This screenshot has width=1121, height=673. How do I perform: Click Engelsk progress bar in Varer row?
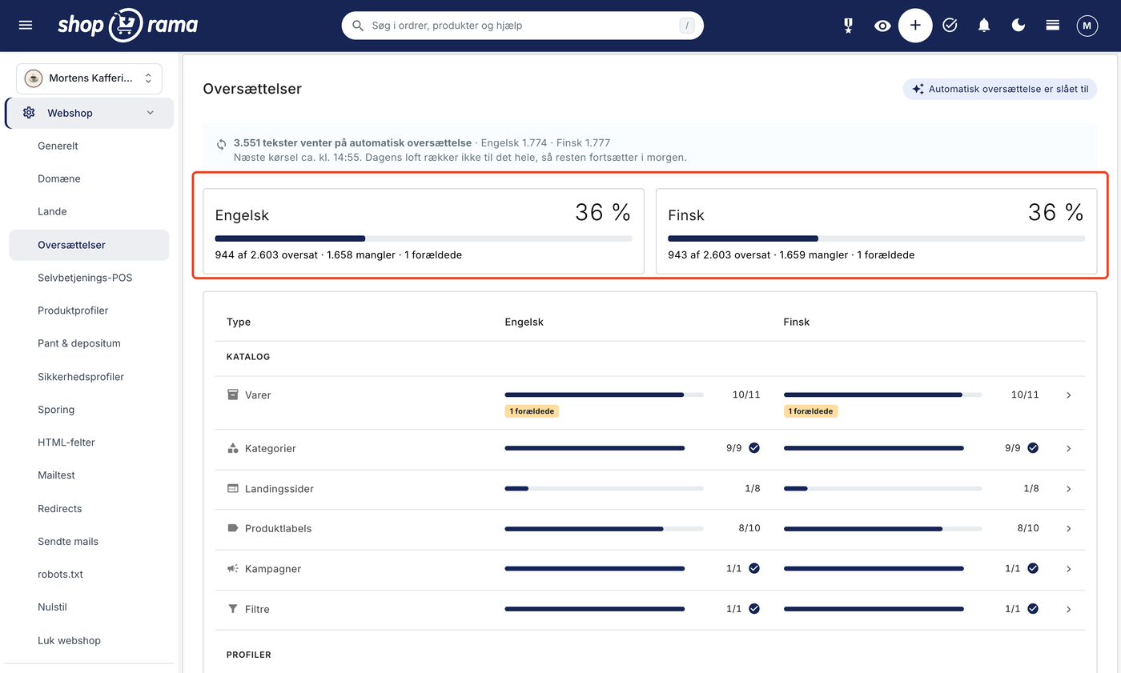click(604, 395)
